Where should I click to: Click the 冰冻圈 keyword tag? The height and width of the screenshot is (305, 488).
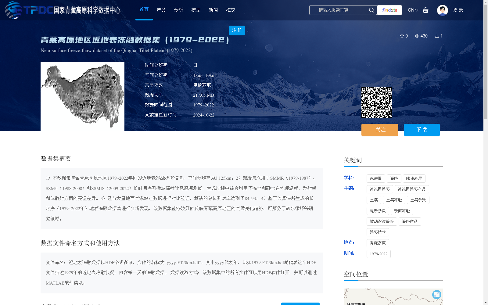[x=376, y=178]
